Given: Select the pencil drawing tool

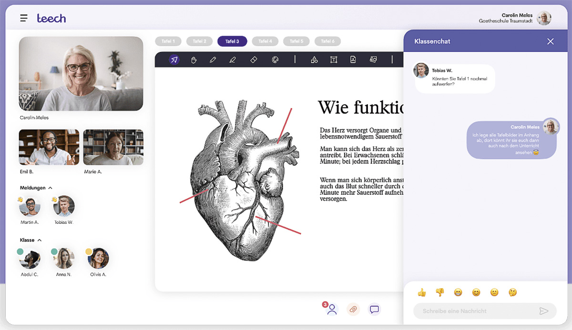Looking at the screenshot, I should click(x=213, y=60).
